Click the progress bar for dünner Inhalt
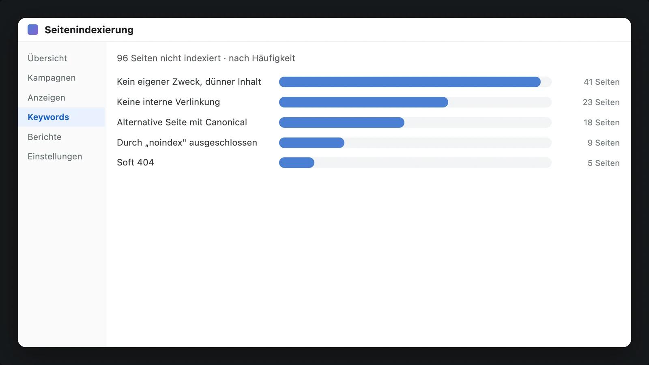Viewport: 649px width, 365px height. pyautogui.click(x=415, y=82)
